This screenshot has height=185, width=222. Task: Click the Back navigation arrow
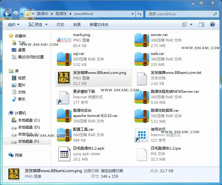coord(7,14)
